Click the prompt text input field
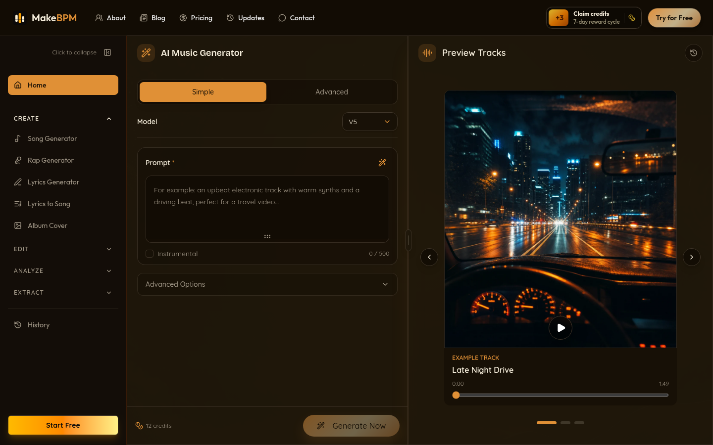713x445 pixels. tap(267, 209)
